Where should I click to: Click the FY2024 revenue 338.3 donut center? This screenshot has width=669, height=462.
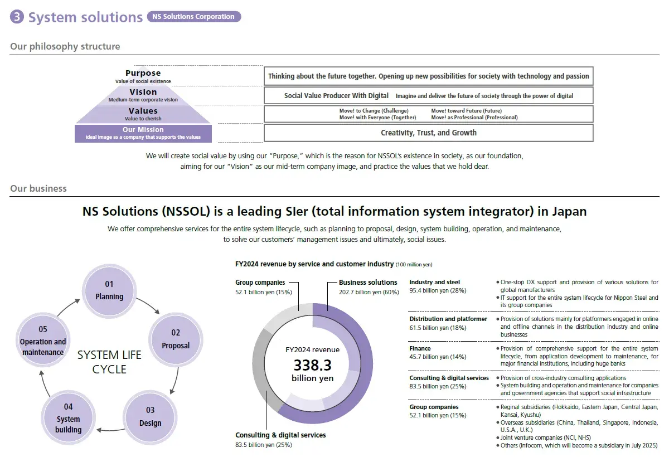pos(312,364)
